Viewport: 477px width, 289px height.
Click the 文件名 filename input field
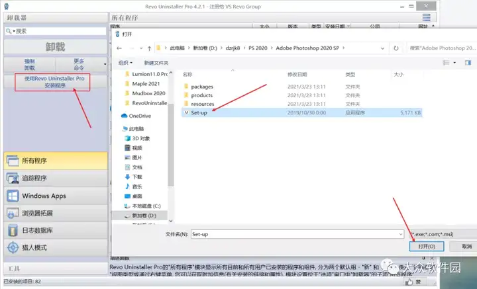[294, 234]
